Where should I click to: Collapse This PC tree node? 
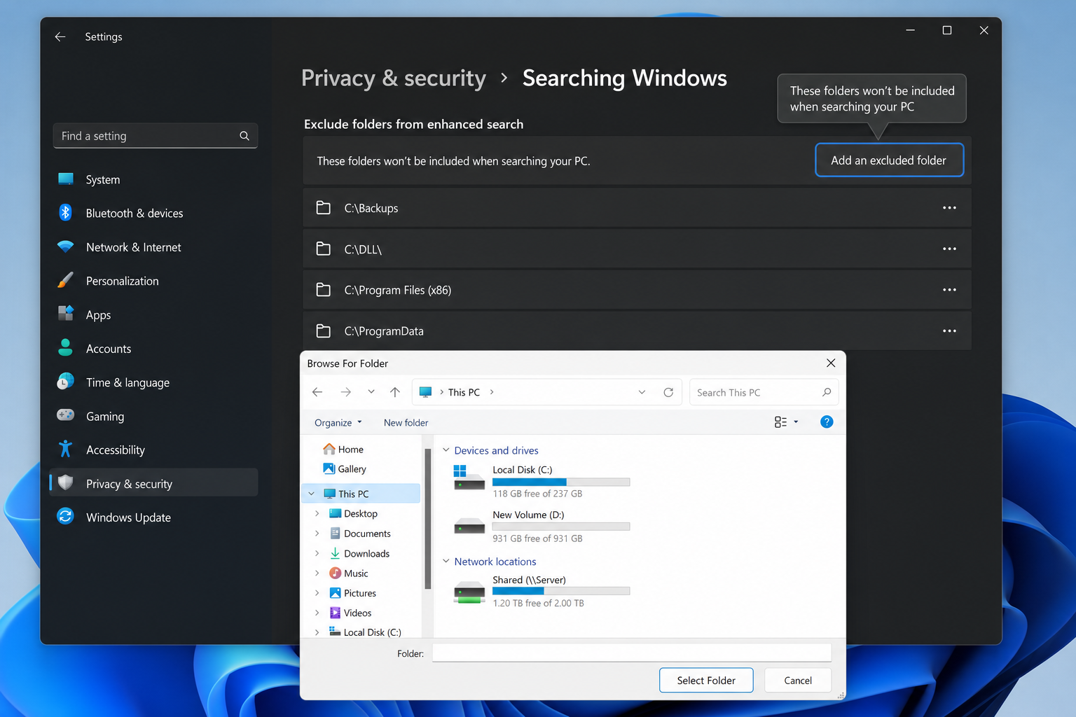click(x=312, y=494)
